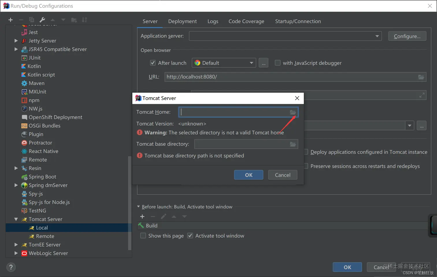Click the Help question mark icon

[11, 267]
